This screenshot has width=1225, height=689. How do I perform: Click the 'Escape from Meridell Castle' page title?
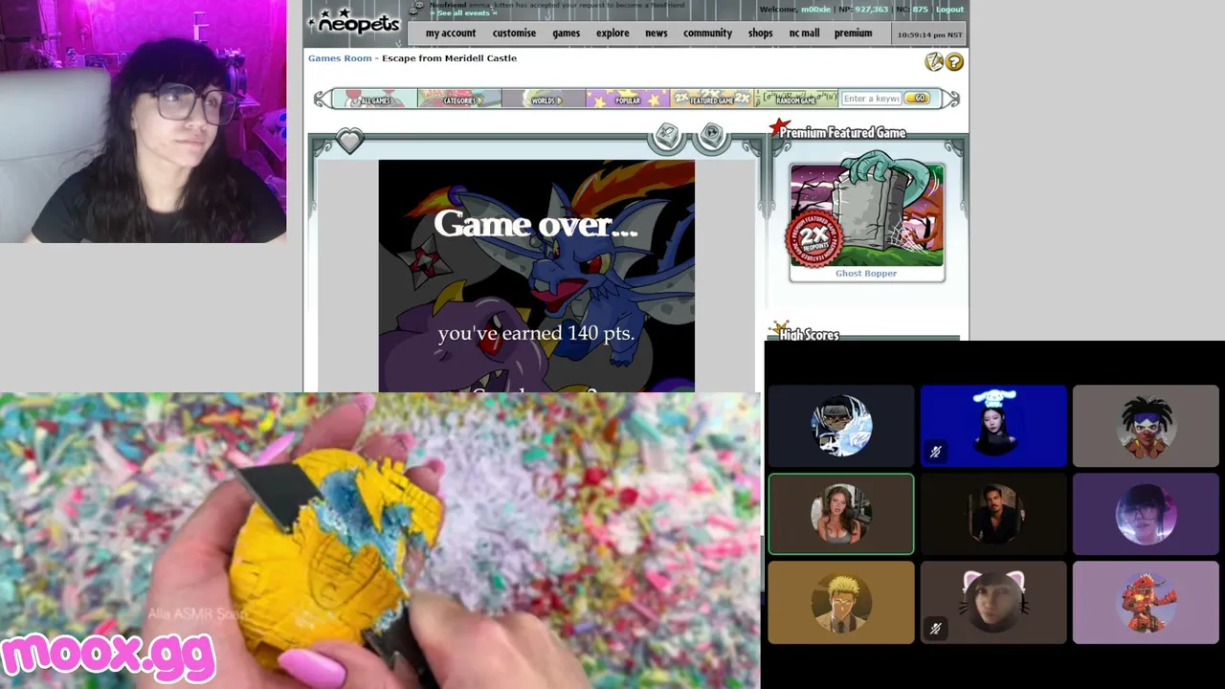coord(449,58)
